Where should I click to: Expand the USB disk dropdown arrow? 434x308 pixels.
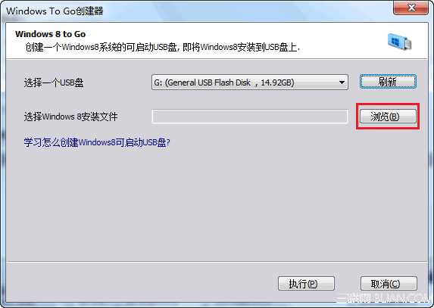tap(342, 82)
